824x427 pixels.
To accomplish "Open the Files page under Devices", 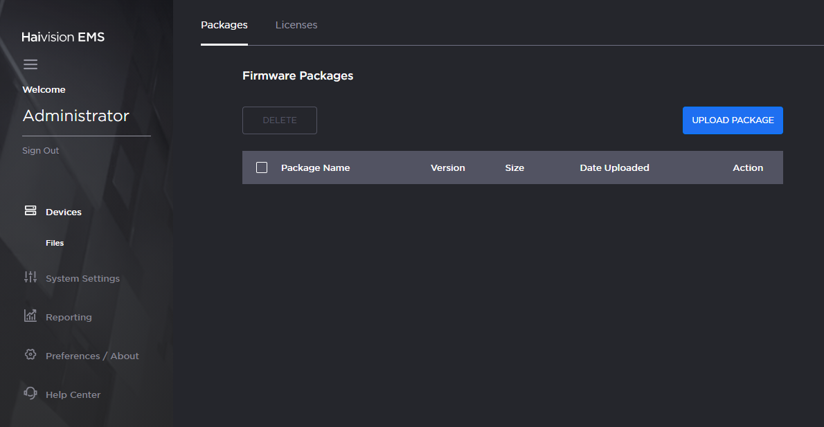I will (x=54, y=242).
